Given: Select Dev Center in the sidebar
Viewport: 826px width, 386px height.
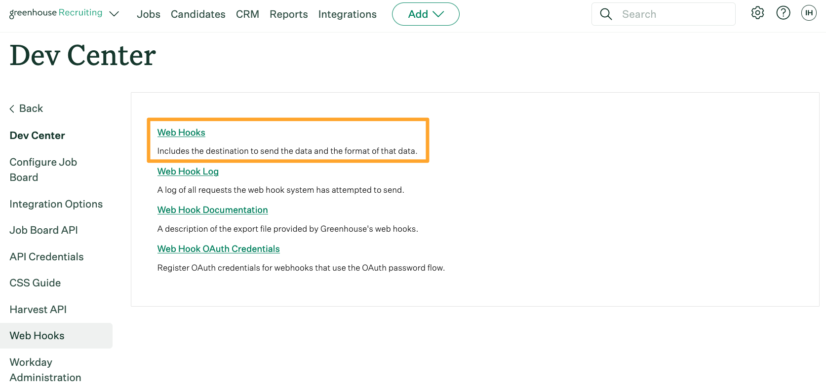Looking at the screenshot, I should point(38,136).
